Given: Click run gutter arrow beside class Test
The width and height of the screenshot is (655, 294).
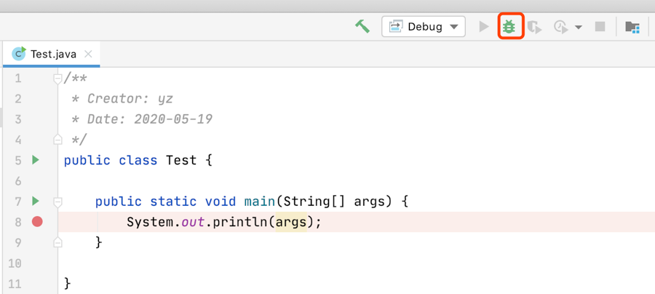Looking at the screenshot, I should (36, 159).
